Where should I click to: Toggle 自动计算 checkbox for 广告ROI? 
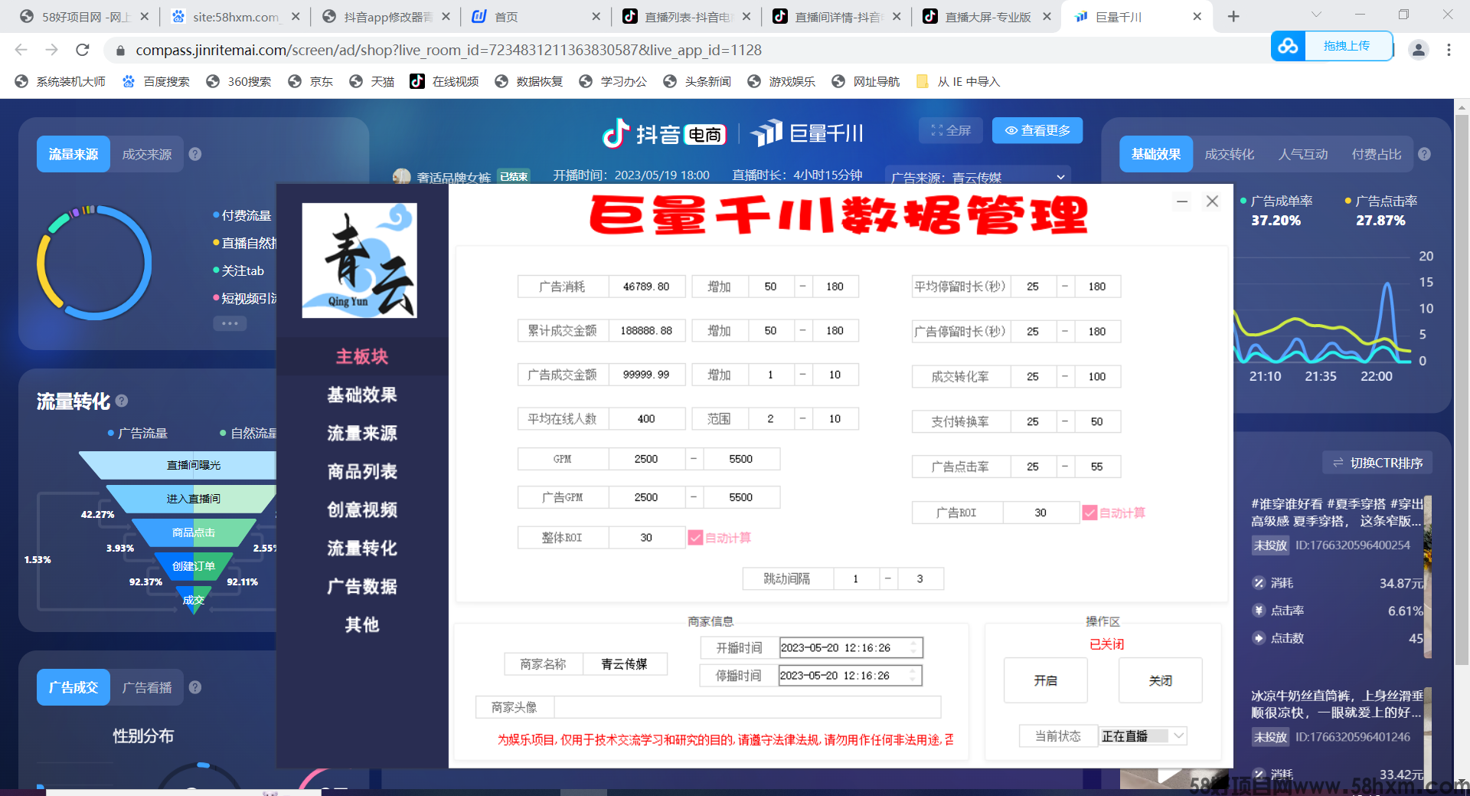[1089, 513]
